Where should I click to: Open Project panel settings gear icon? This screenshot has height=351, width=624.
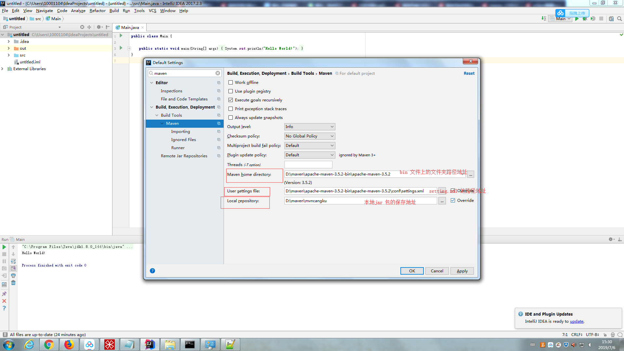coord(99,27)
